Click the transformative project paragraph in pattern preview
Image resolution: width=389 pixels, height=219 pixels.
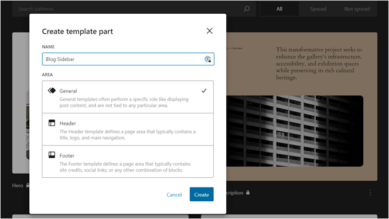[319, 64]
